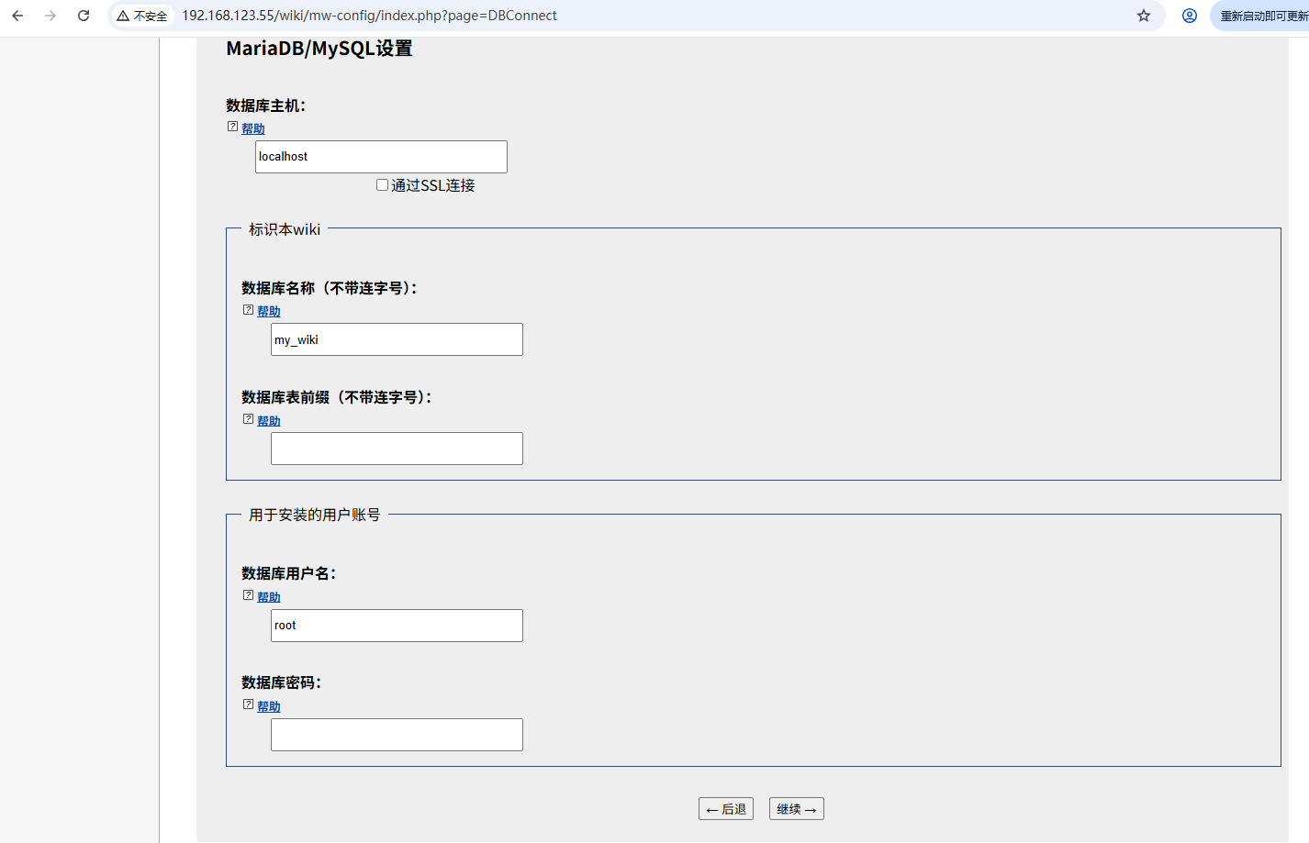The height and width of the screenshot is (843, 1309).
Task: Click the 数据库主机: label
Action: tap(266, 105)
